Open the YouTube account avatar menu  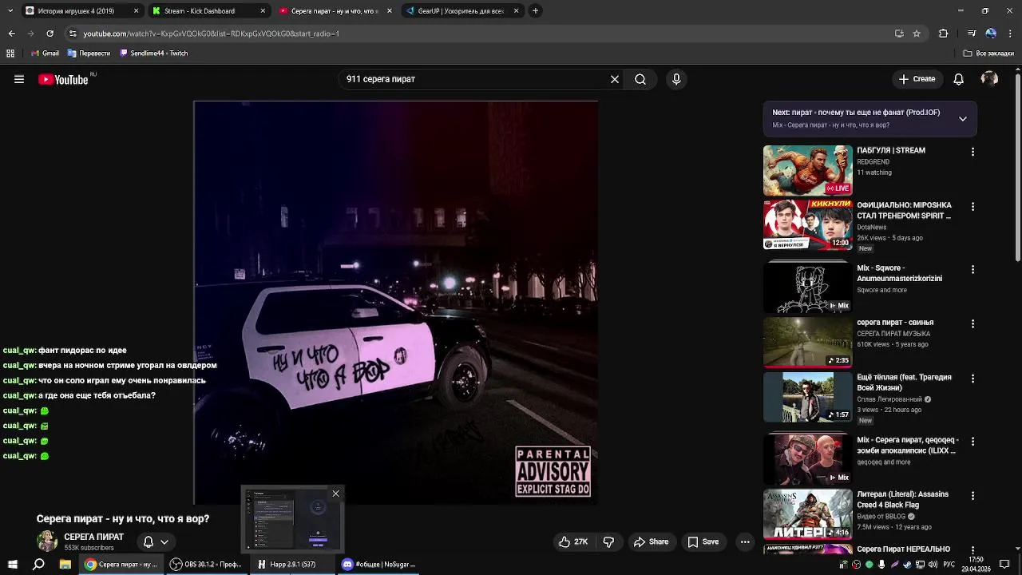click(x=989, y=79)
